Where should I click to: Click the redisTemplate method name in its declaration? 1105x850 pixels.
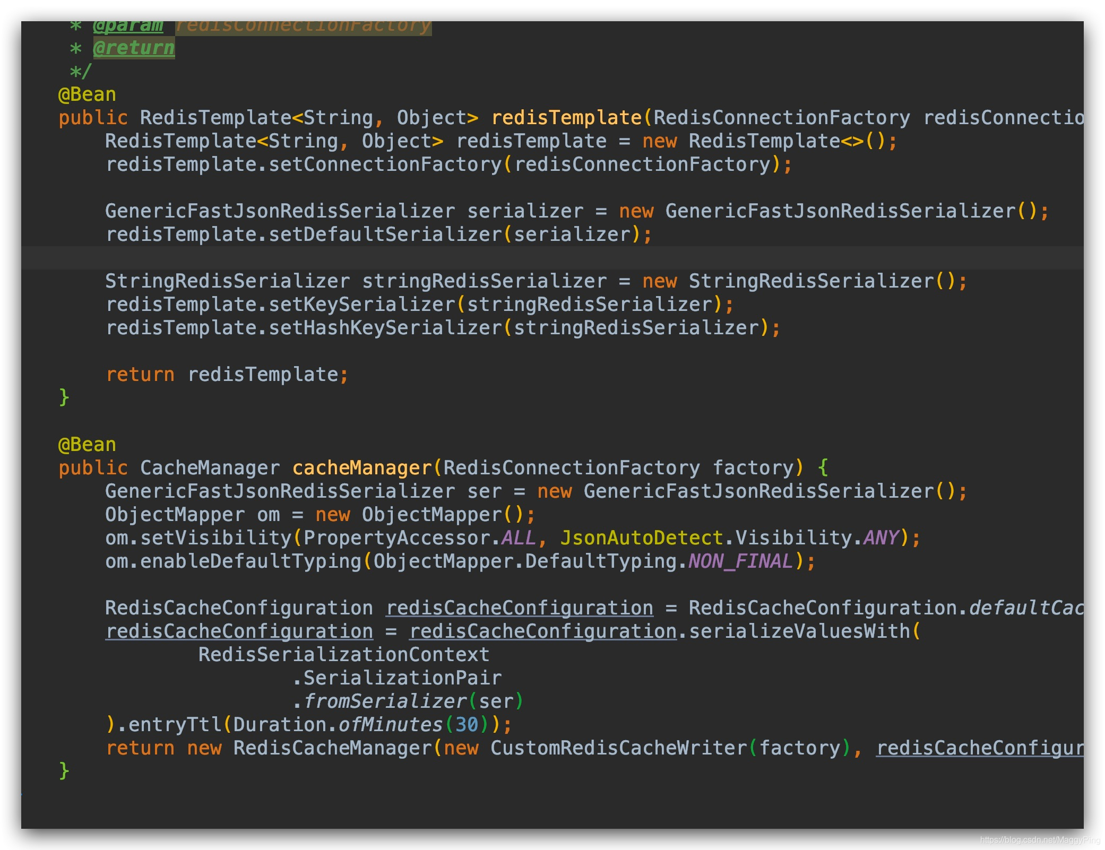click(566, 118)
